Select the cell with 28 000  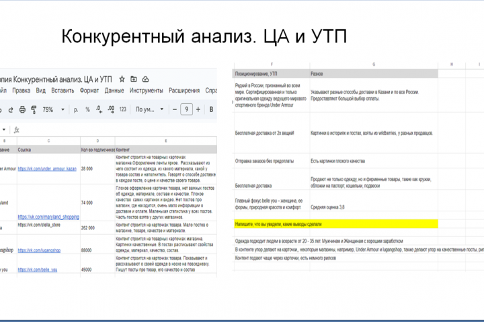pyautogui.click(x=97, y=169)
